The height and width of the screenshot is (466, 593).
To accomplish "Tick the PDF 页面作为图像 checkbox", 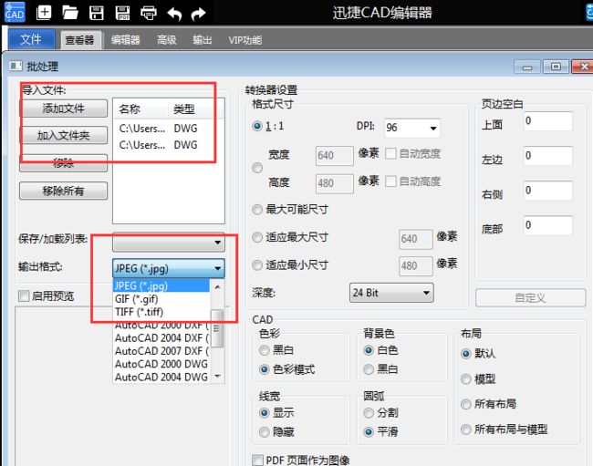I will tap(258, 460).
